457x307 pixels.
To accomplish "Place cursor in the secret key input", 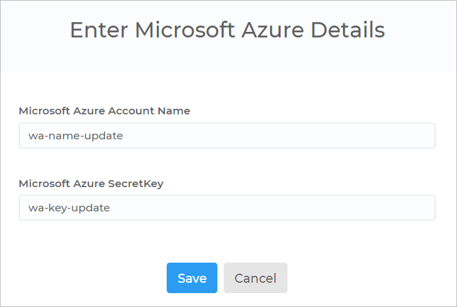I will coord(227,208).
